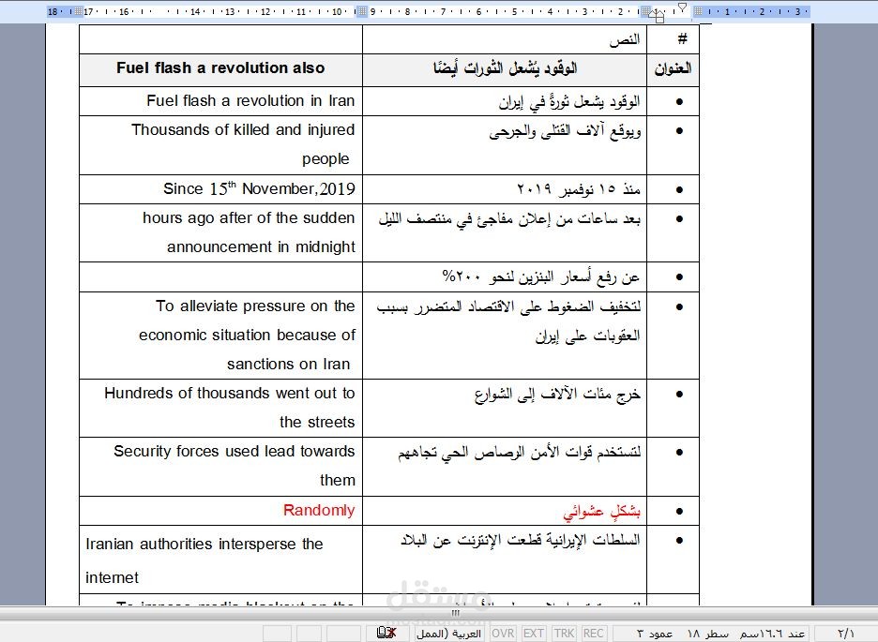The height and width of the screenshot is (642, 878).
Task: Click the square indent box below the ruler triangles
Action: [659, 20]
